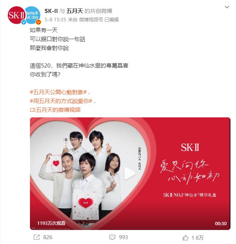Image resolution: width=236 pixels, height=244 pixels.
Task: Click the video camera icon before 五月天的微博视频
Action: tap(33, 110)
